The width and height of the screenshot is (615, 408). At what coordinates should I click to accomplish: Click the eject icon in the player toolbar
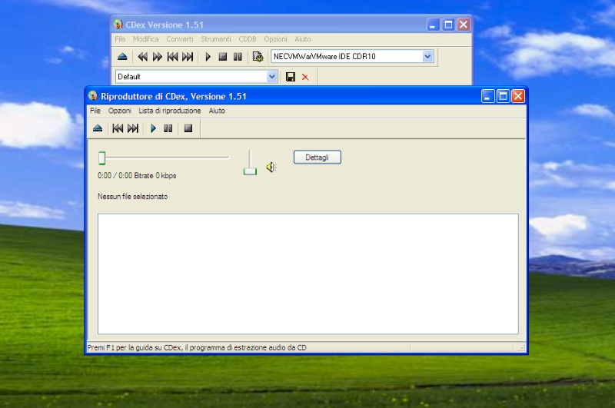tap(98, 128)
